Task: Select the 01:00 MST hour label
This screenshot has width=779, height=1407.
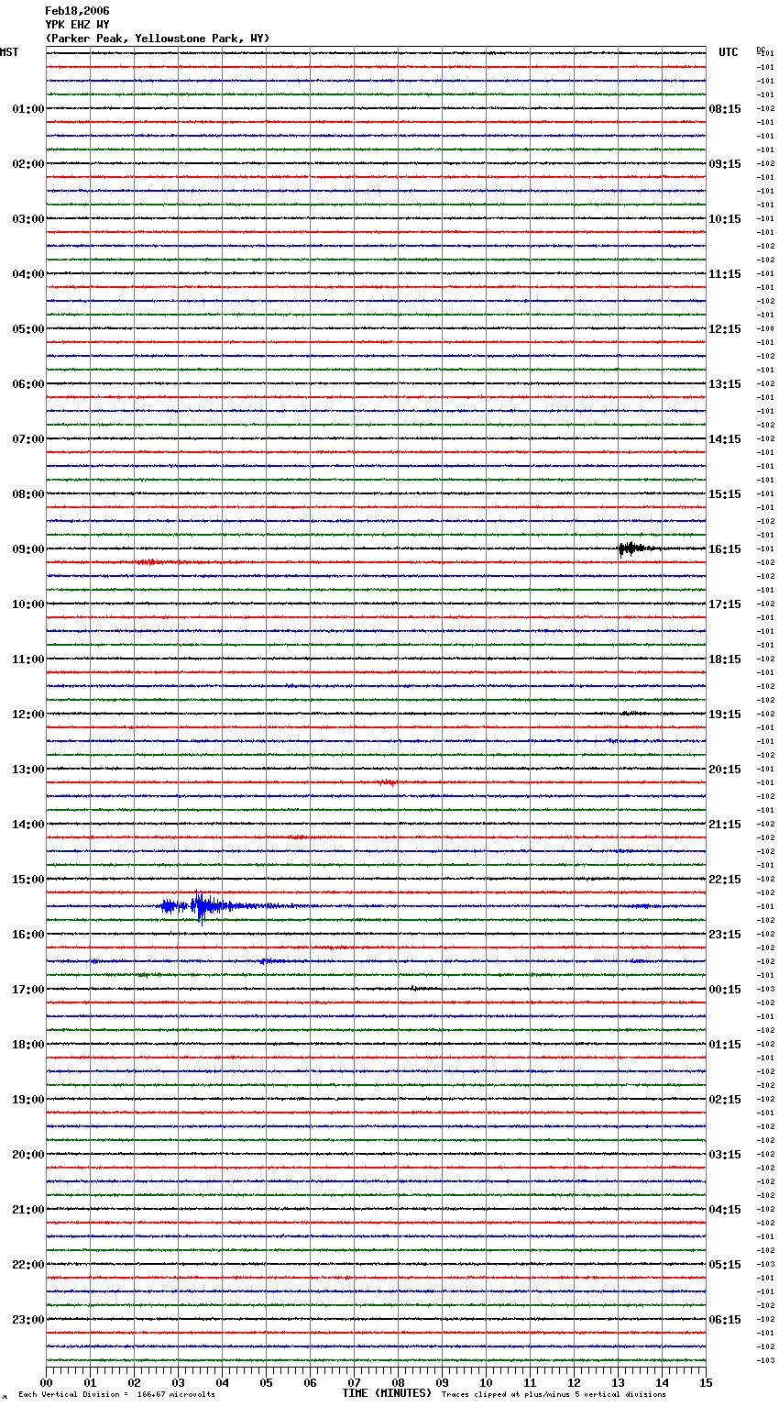Action: coord(28,109)
